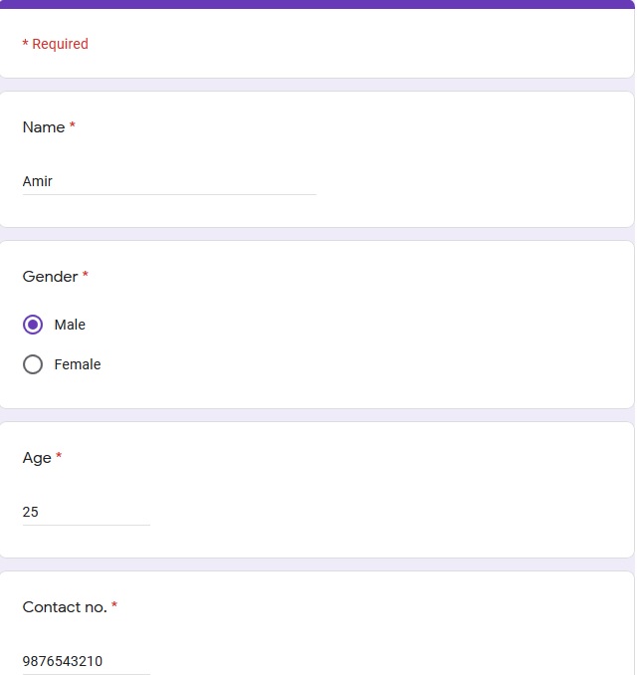Click the red Required notice text
Viewport: 638px width, 675px height.
(56, 44)
